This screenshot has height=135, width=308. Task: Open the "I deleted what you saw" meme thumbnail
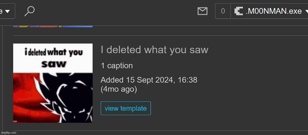(x=53, y=83)
